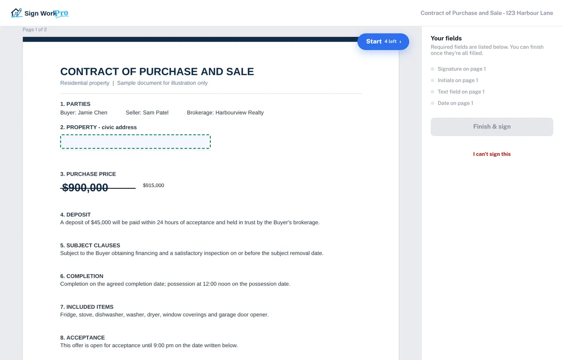The width and height of the screenshot is (562, 360).
Task: Click the 5. SUBJECT CLAUSES heading
Action: (x=90, y=245)
